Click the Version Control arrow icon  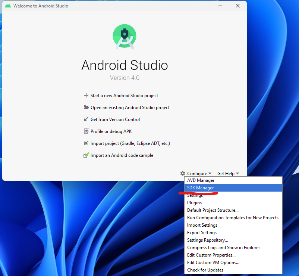[x=86, y=120]
